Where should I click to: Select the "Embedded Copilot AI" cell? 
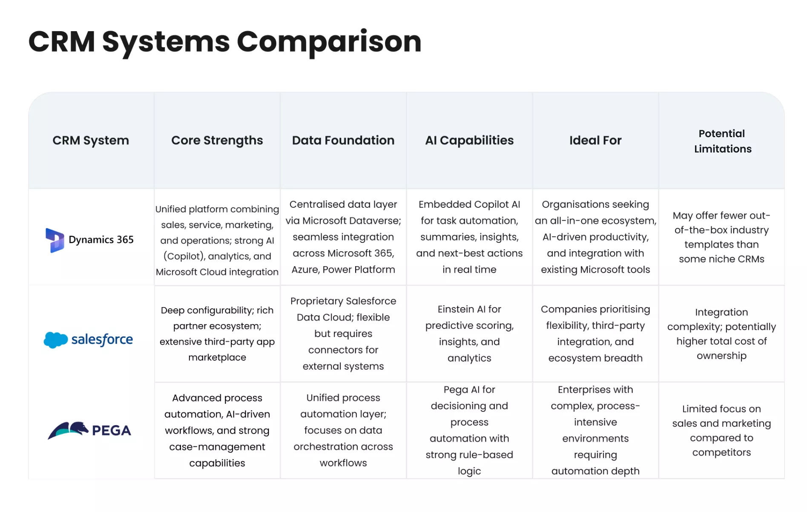pyautogui.click(x=469, y=237)
